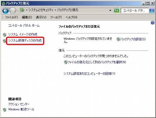
Task: Open the recent pages dropdown arrow
Action: [x=17, y=11]
